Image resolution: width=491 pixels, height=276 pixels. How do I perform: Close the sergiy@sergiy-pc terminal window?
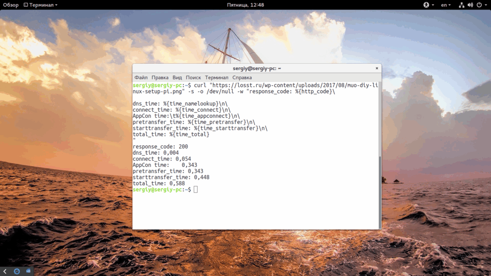(377, 68)
